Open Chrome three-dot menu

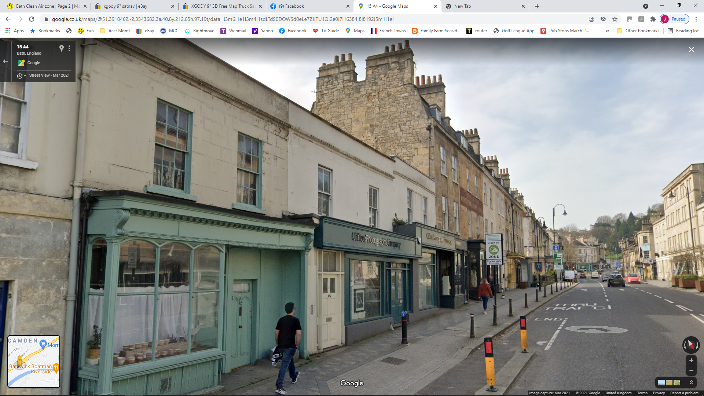click(x=696, y=19)
